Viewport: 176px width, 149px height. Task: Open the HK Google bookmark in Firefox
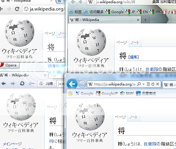pos(155,12)
